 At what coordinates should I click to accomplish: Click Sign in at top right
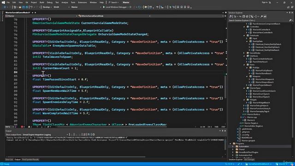[265, 2]
